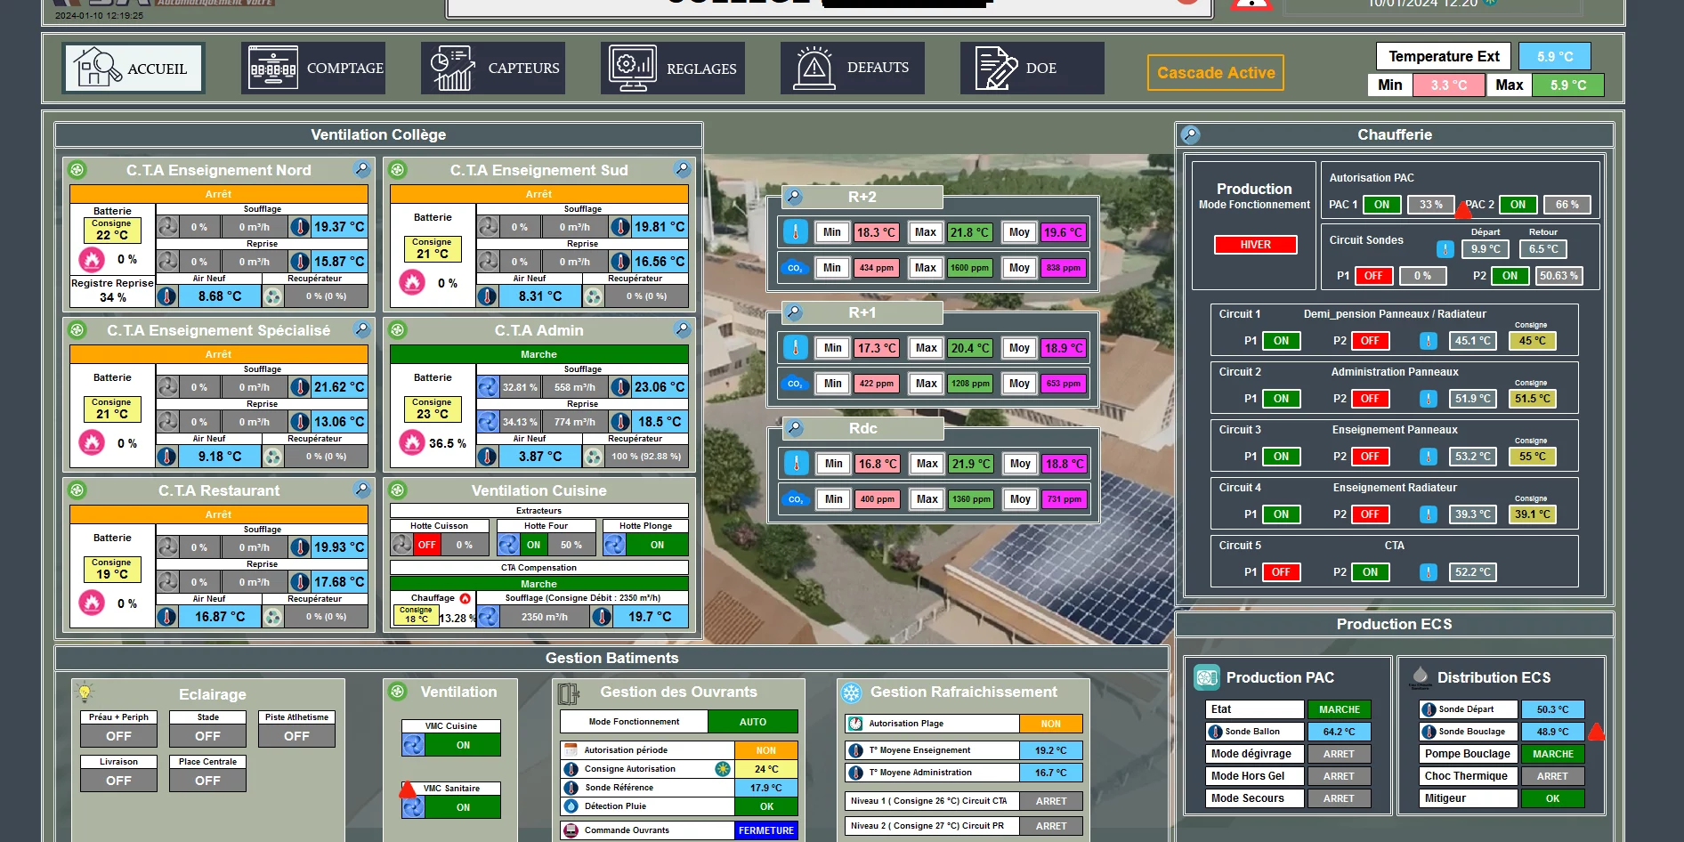This screenshot has width=1684, height=842.
Task: Open magnifier icon on C.T.A Enseignement Nord
Action: [361, 169]
